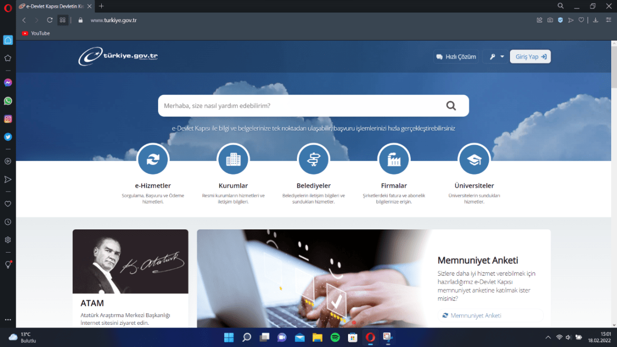Open the YouTube bookmark in the bookmarks bar

(36, 33)
